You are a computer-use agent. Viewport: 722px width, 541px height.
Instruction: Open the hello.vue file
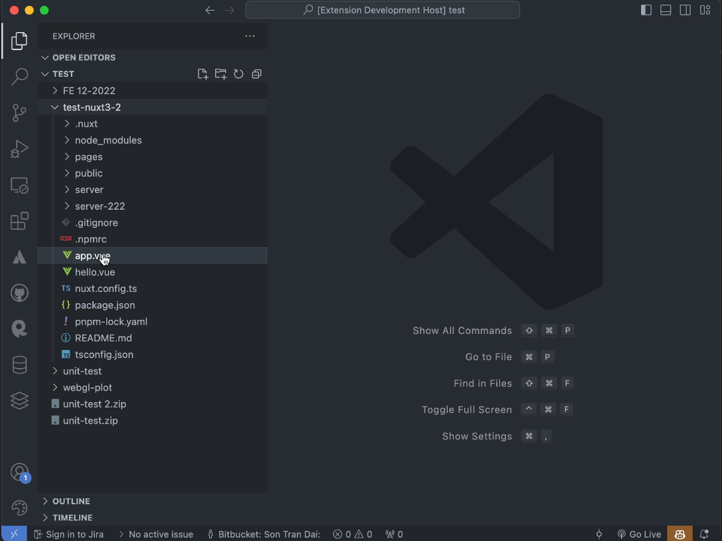point(152,273)
